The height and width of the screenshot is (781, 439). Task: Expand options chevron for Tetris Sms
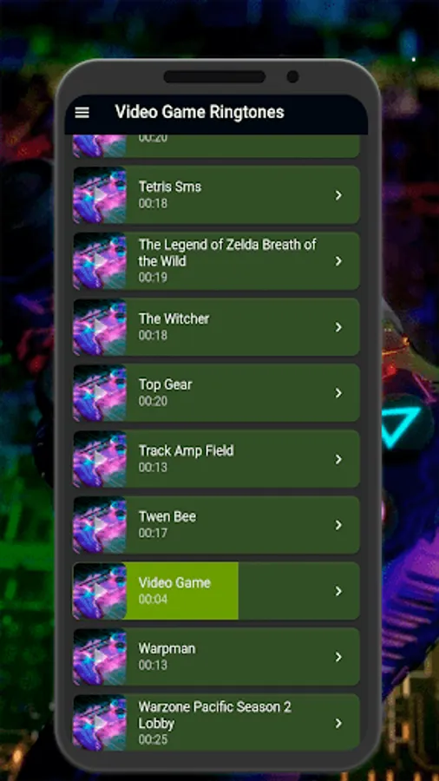pyautogui.click(x=338, y=195)
